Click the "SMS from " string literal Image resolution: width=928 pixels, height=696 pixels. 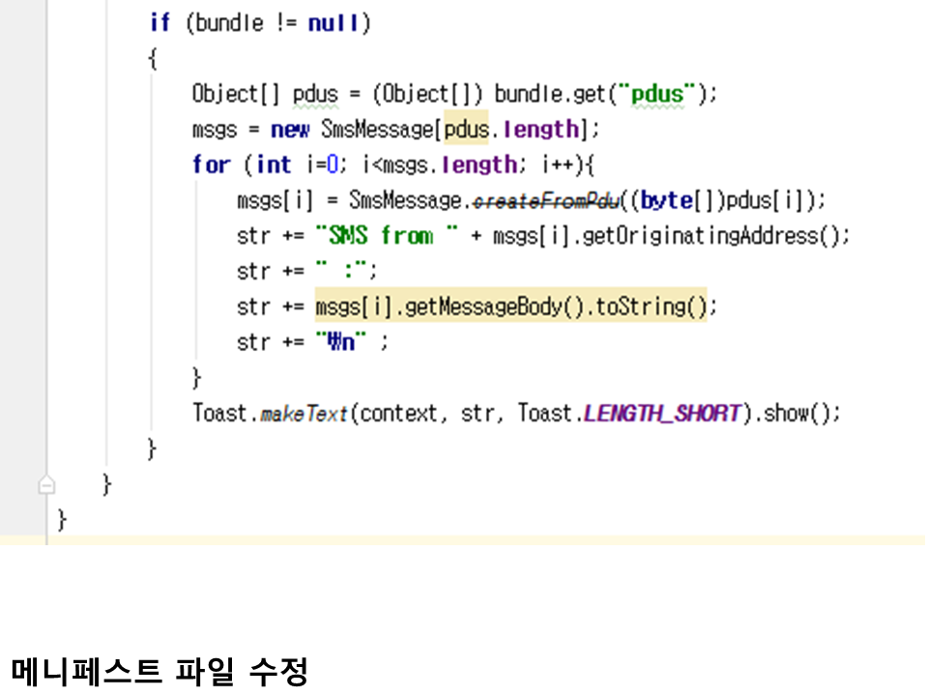tap(386, 236)
